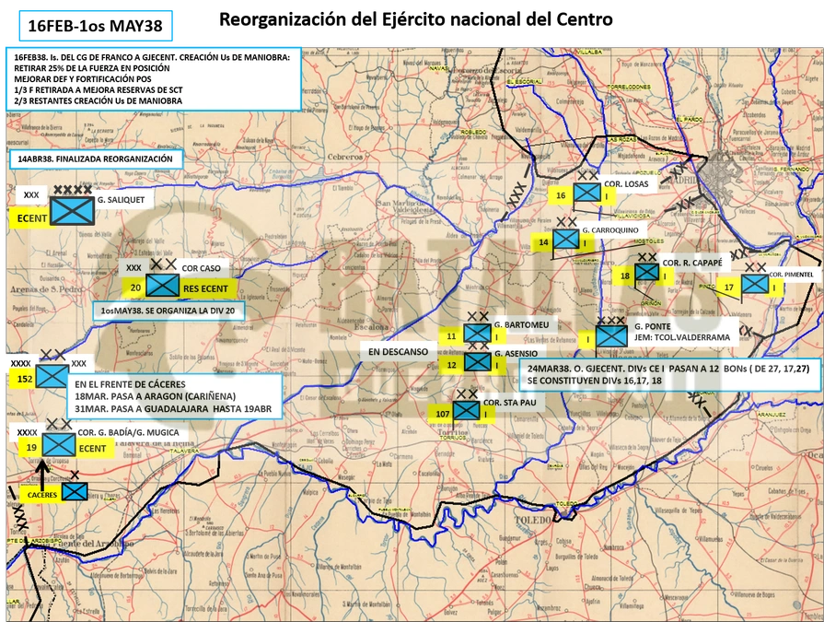The height and width of the screenshot is (622, 824).
Task: Click the division 17 unit symbol
Action: pyautogui.click(x=755, y=285)
